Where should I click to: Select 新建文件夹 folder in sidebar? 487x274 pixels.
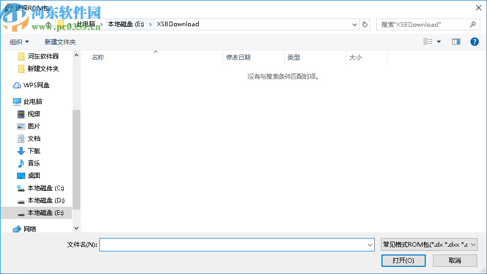coord(43,68)
